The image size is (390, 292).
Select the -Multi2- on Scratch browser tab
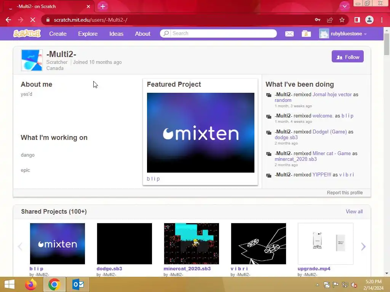pos(49,6)
